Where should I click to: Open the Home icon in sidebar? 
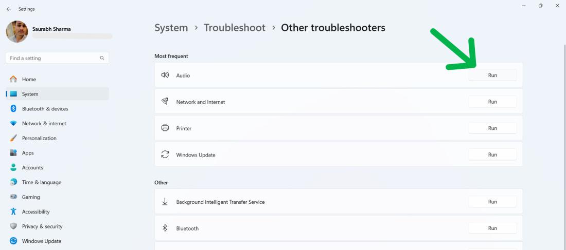13,79
